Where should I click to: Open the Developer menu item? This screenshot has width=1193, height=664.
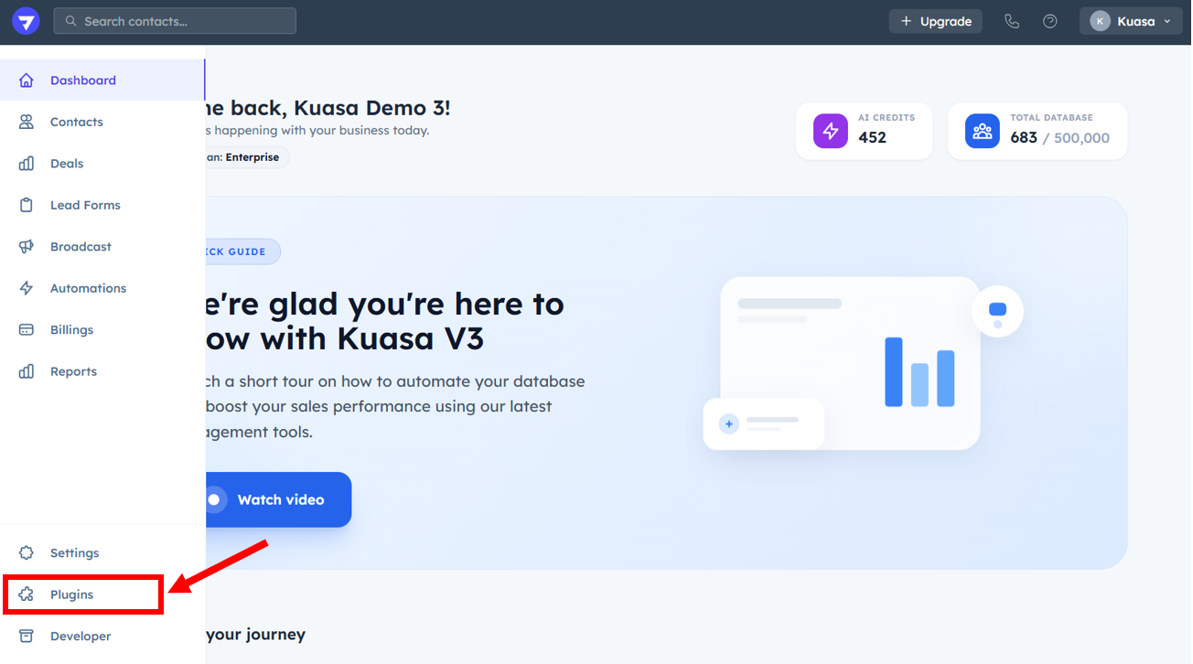point(81,637)
